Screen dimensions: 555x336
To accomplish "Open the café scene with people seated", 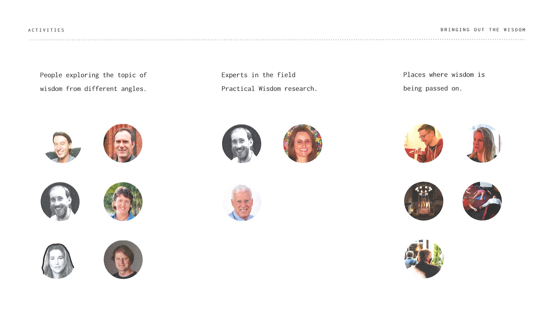I will point(424,259).
